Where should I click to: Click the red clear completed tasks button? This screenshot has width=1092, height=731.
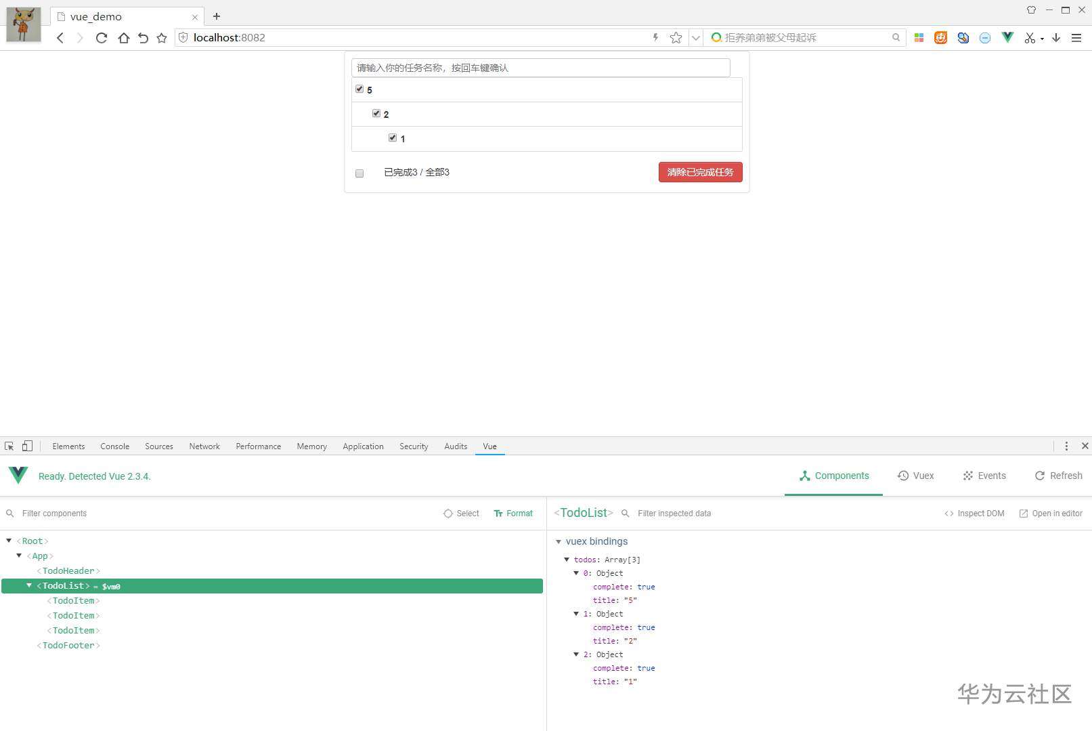(x=701, y=172)
